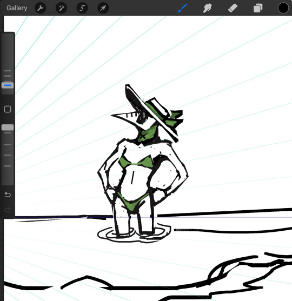Return to the Gallery
Viewport: 292px width, 301px height.
click(17, 8)
